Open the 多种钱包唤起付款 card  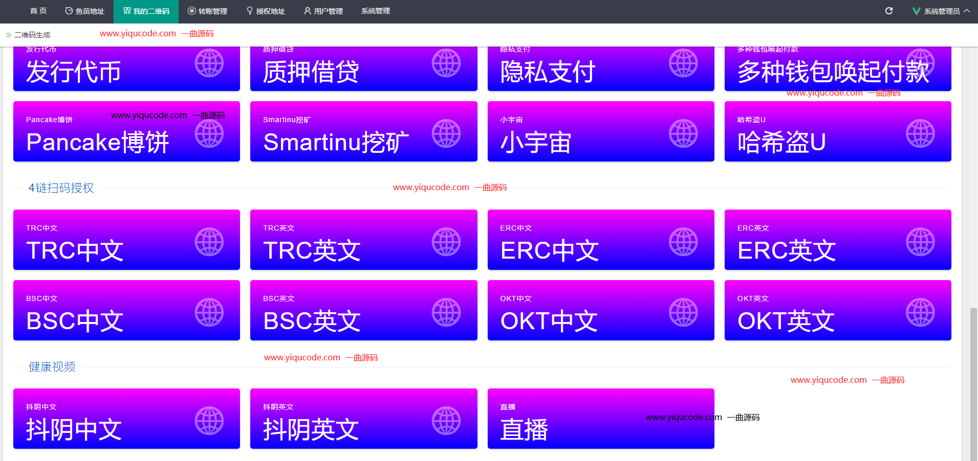(838, 68)
